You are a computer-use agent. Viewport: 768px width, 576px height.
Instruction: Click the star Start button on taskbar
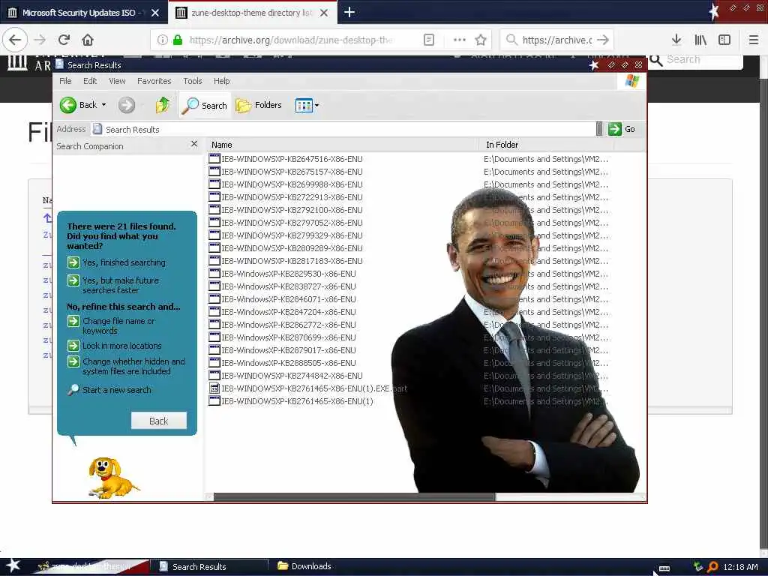click(13, 565)
